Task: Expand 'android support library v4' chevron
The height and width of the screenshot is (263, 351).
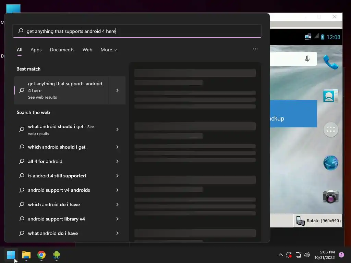Action: [117, 219]
